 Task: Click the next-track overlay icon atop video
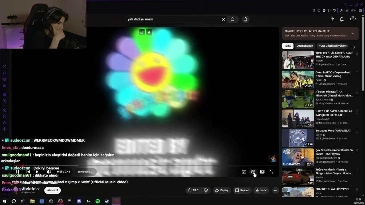[x=149, y=32]
